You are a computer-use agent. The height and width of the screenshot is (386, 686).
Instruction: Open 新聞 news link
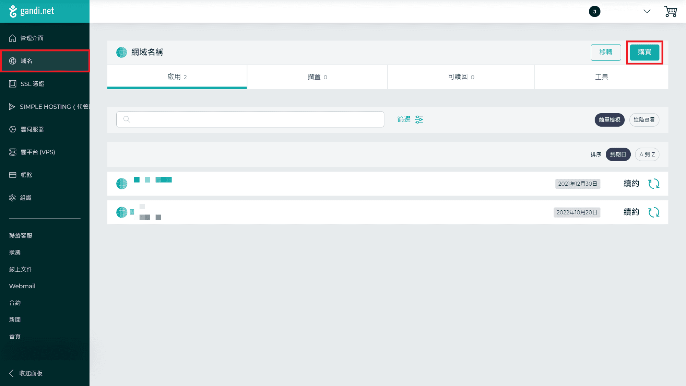click(15, 320)
